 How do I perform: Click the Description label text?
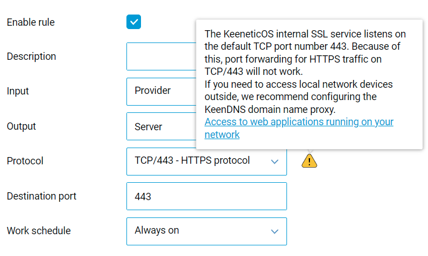click(31, 56)
